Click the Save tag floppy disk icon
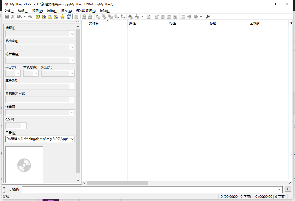295x201 pixels. point(7,17)
